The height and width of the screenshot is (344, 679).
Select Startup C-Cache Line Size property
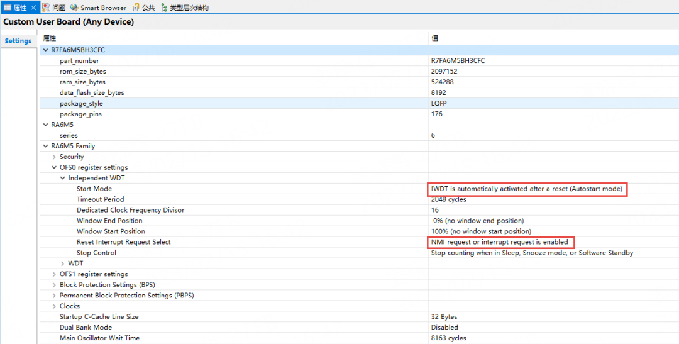click(x=99, y=317)
